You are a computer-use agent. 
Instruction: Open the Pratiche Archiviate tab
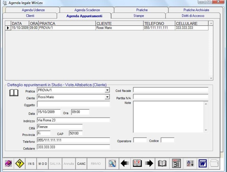point(196,10)
